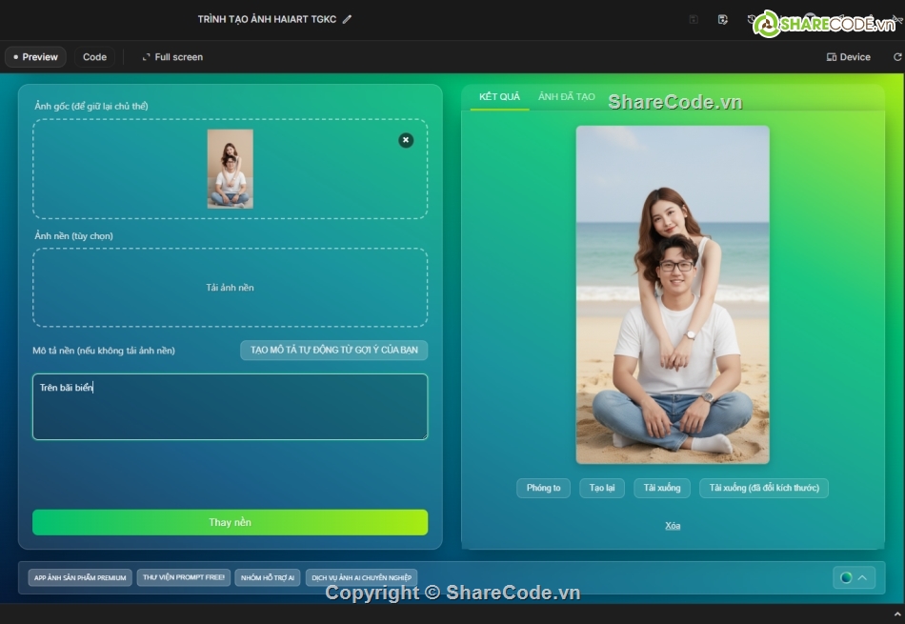905x624 pixels.
Task: Switch to Preview mode
Action: click(x=35, y=56)
